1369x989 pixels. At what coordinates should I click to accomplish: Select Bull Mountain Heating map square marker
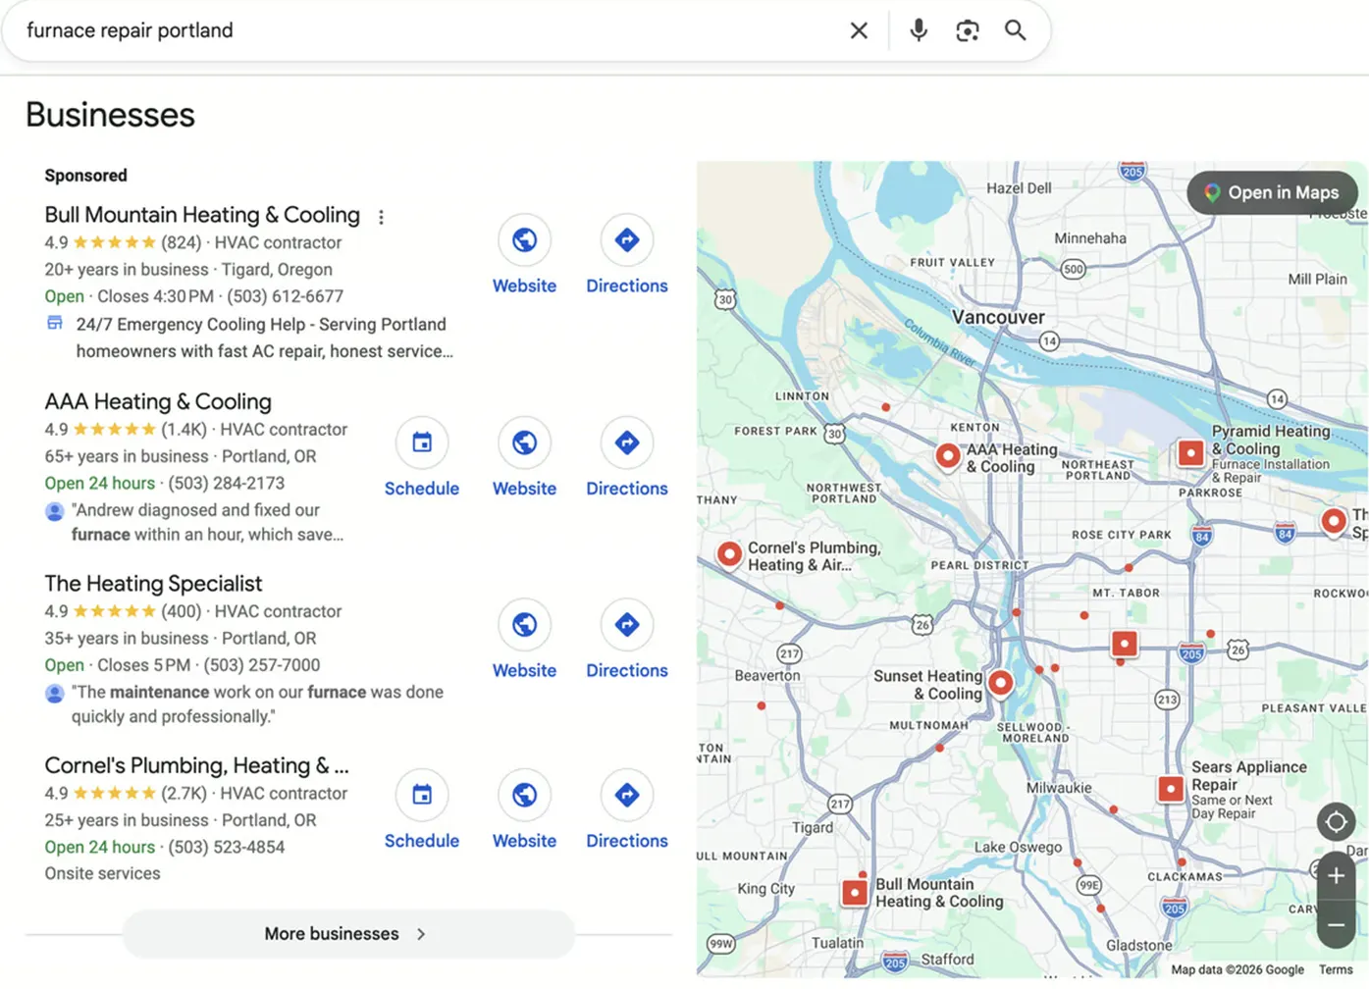(855, 893)
